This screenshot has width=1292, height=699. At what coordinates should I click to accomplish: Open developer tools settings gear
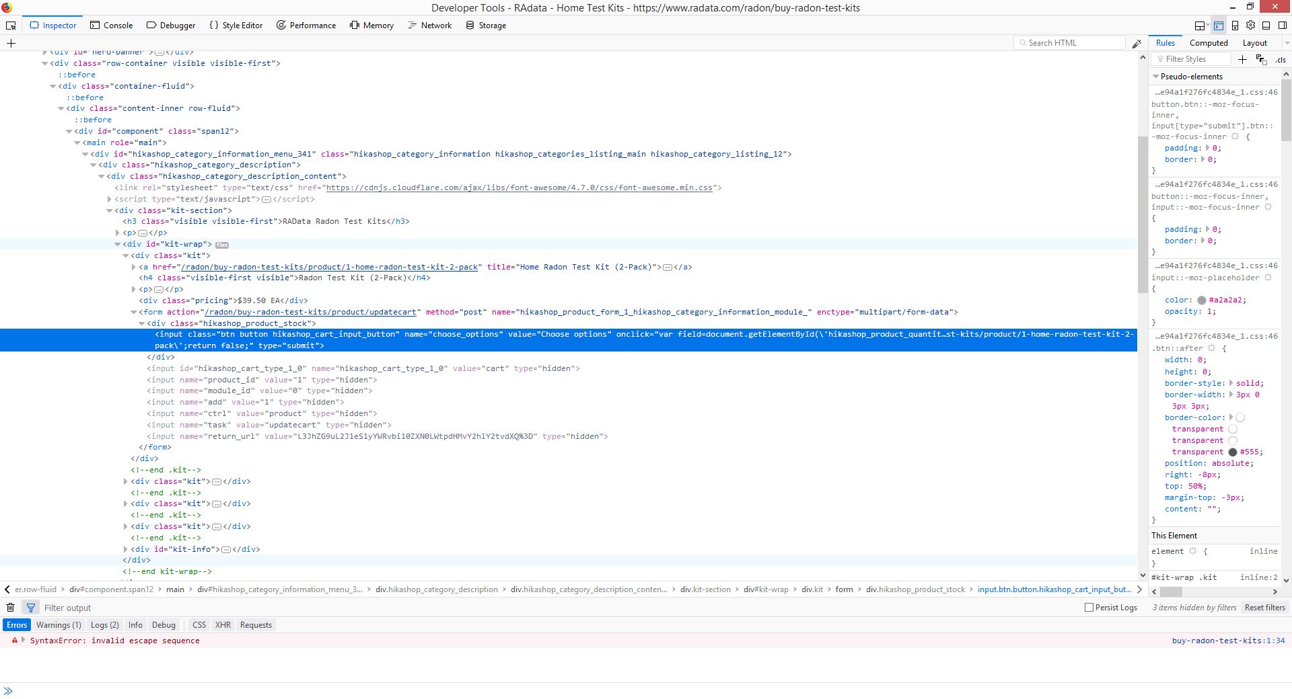tap(1250, 26)
